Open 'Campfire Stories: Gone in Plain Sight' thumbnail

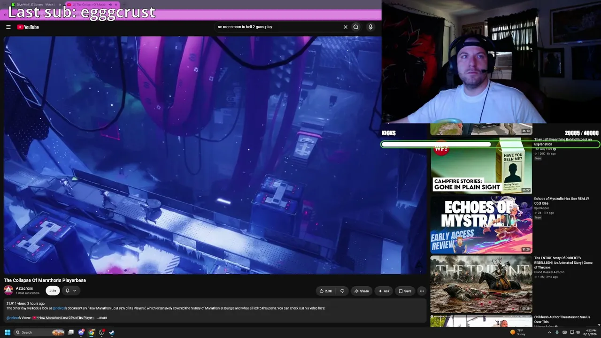tap(481, 165)
